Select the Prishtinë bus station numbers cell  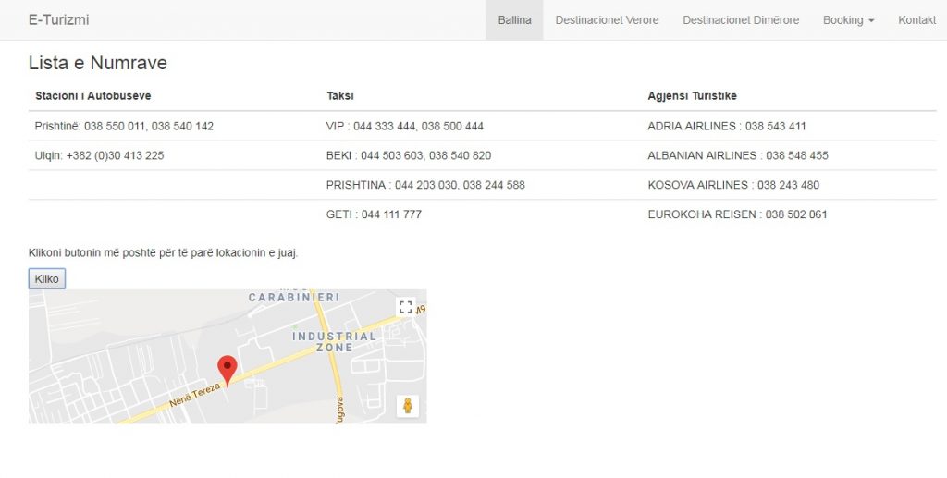tap(174, 126)
